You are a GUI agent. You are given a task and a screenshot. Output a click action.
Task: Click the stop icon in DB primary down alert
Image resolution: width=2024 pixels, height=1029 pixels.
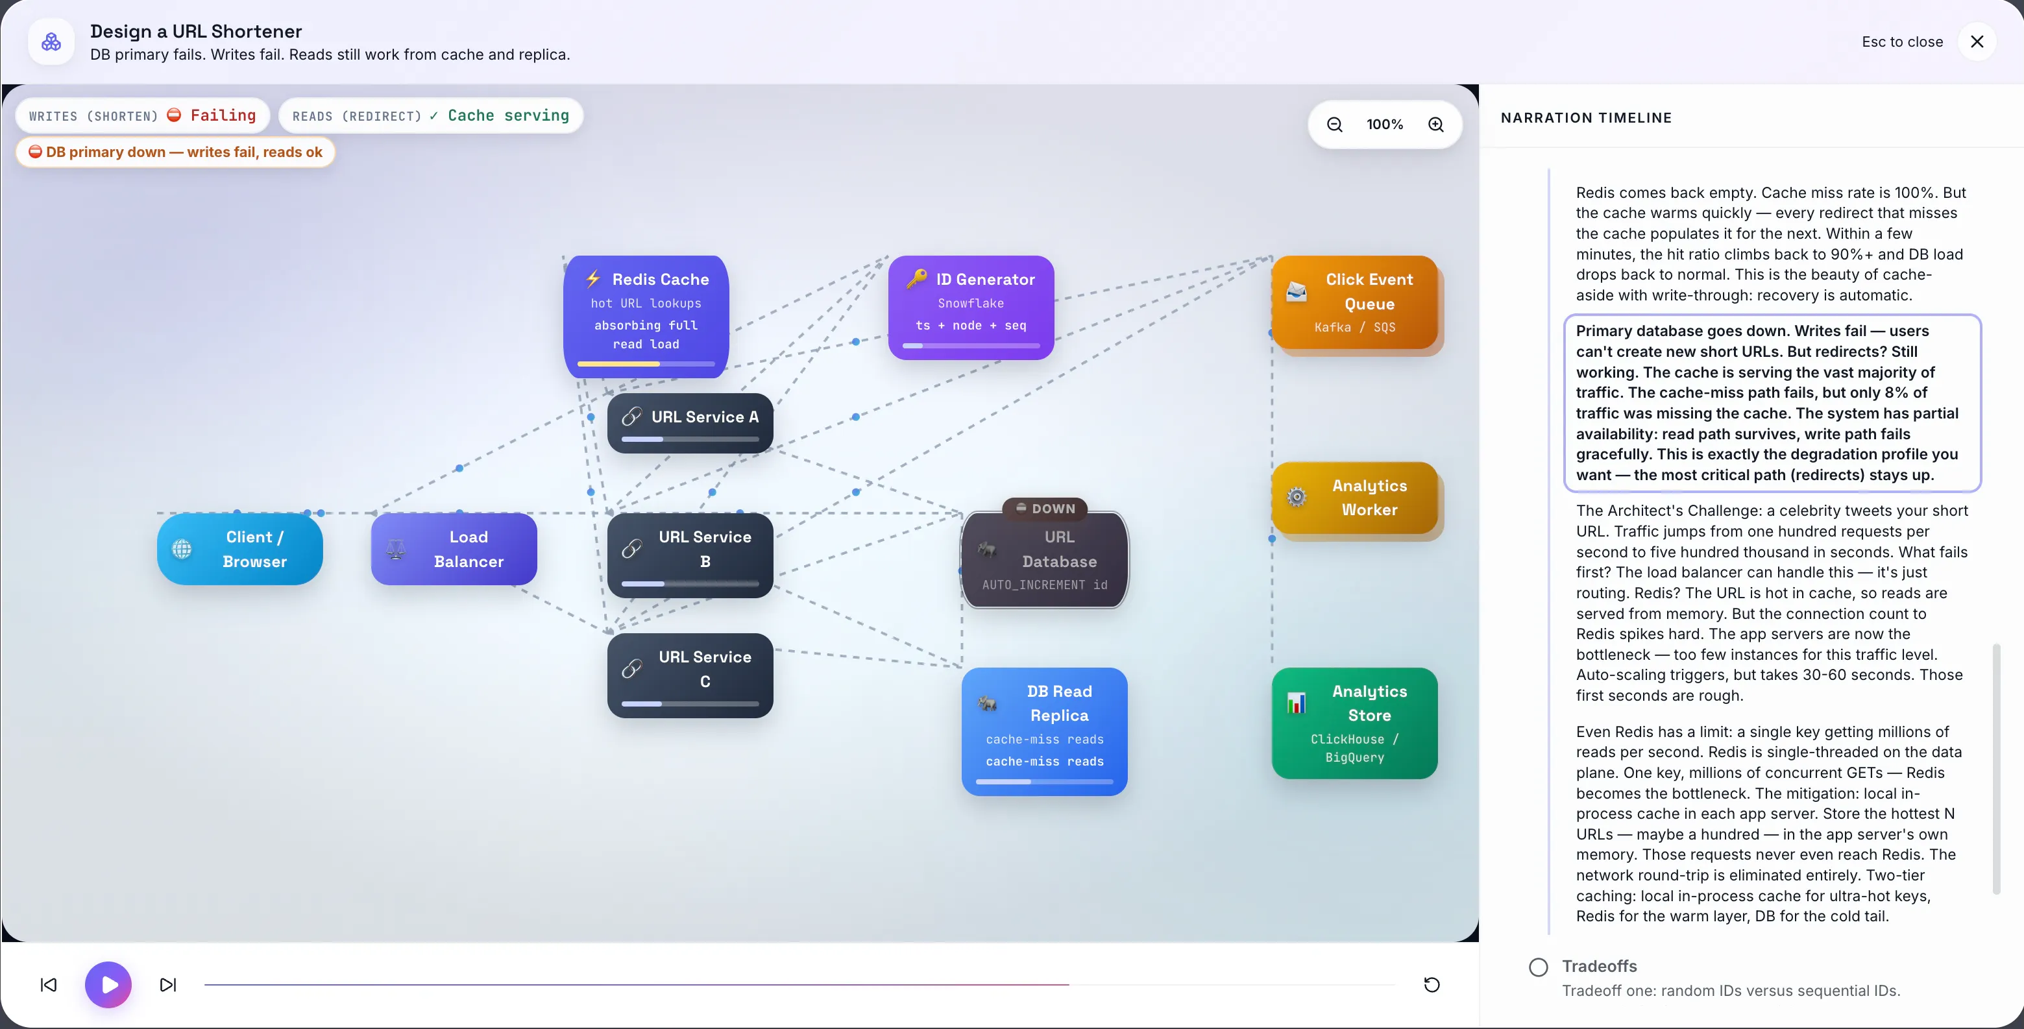[x=35, y=152]
